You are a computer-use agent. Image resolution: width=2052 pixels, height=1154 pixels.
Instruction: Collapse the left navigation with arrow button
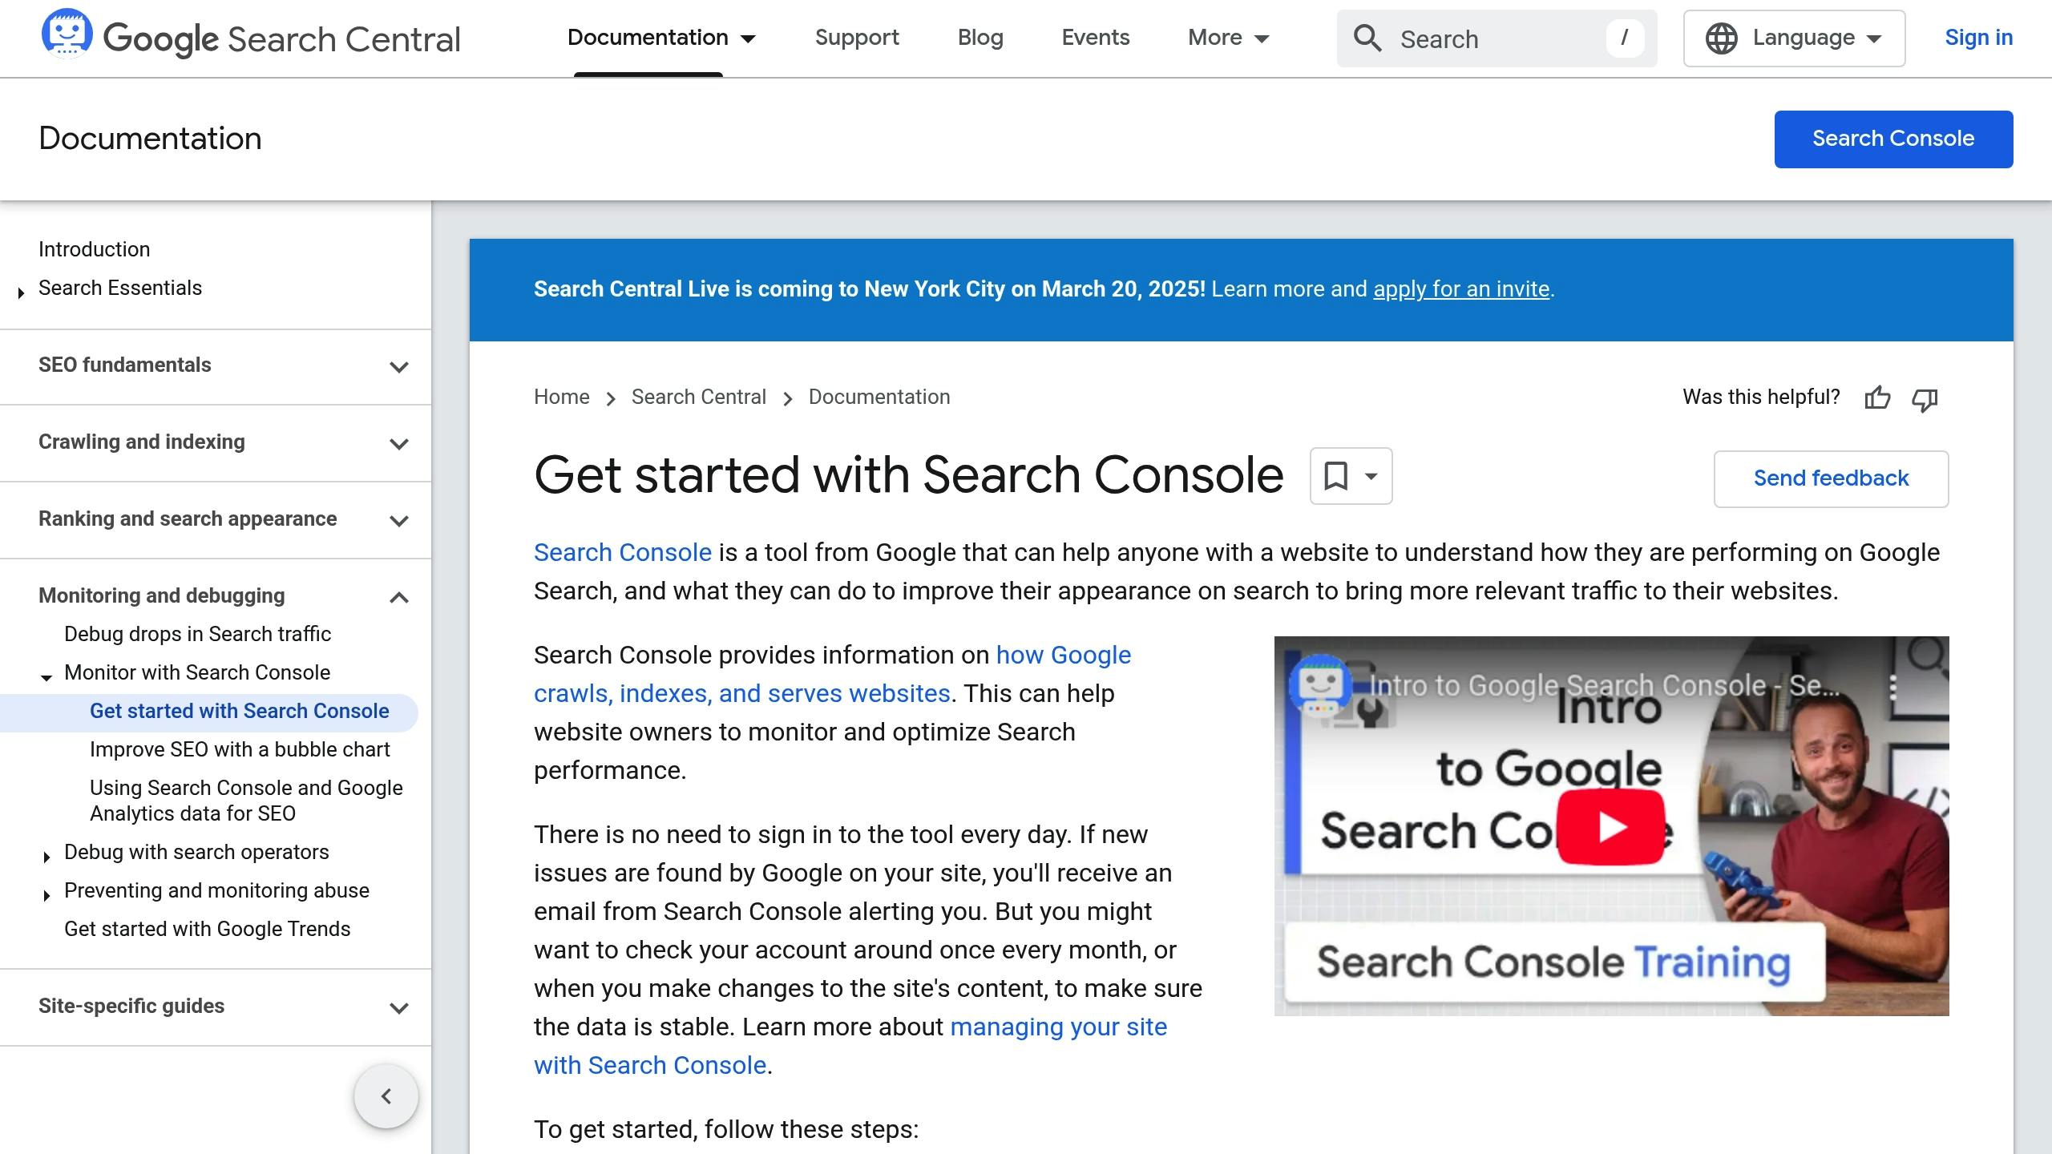[386, 1096]
